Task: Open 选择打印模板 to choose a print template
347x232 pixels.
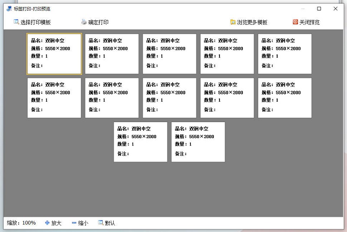Action: pos(32,22)
